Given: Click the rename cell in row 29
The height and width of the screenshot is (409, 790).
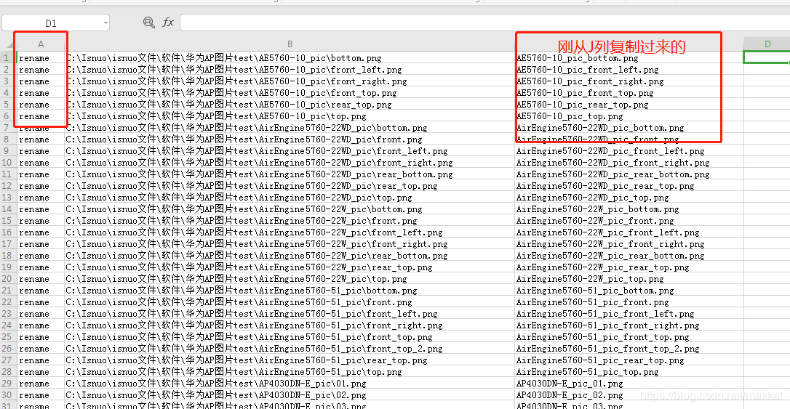Looking at the screenshot, I should point(41,384).
